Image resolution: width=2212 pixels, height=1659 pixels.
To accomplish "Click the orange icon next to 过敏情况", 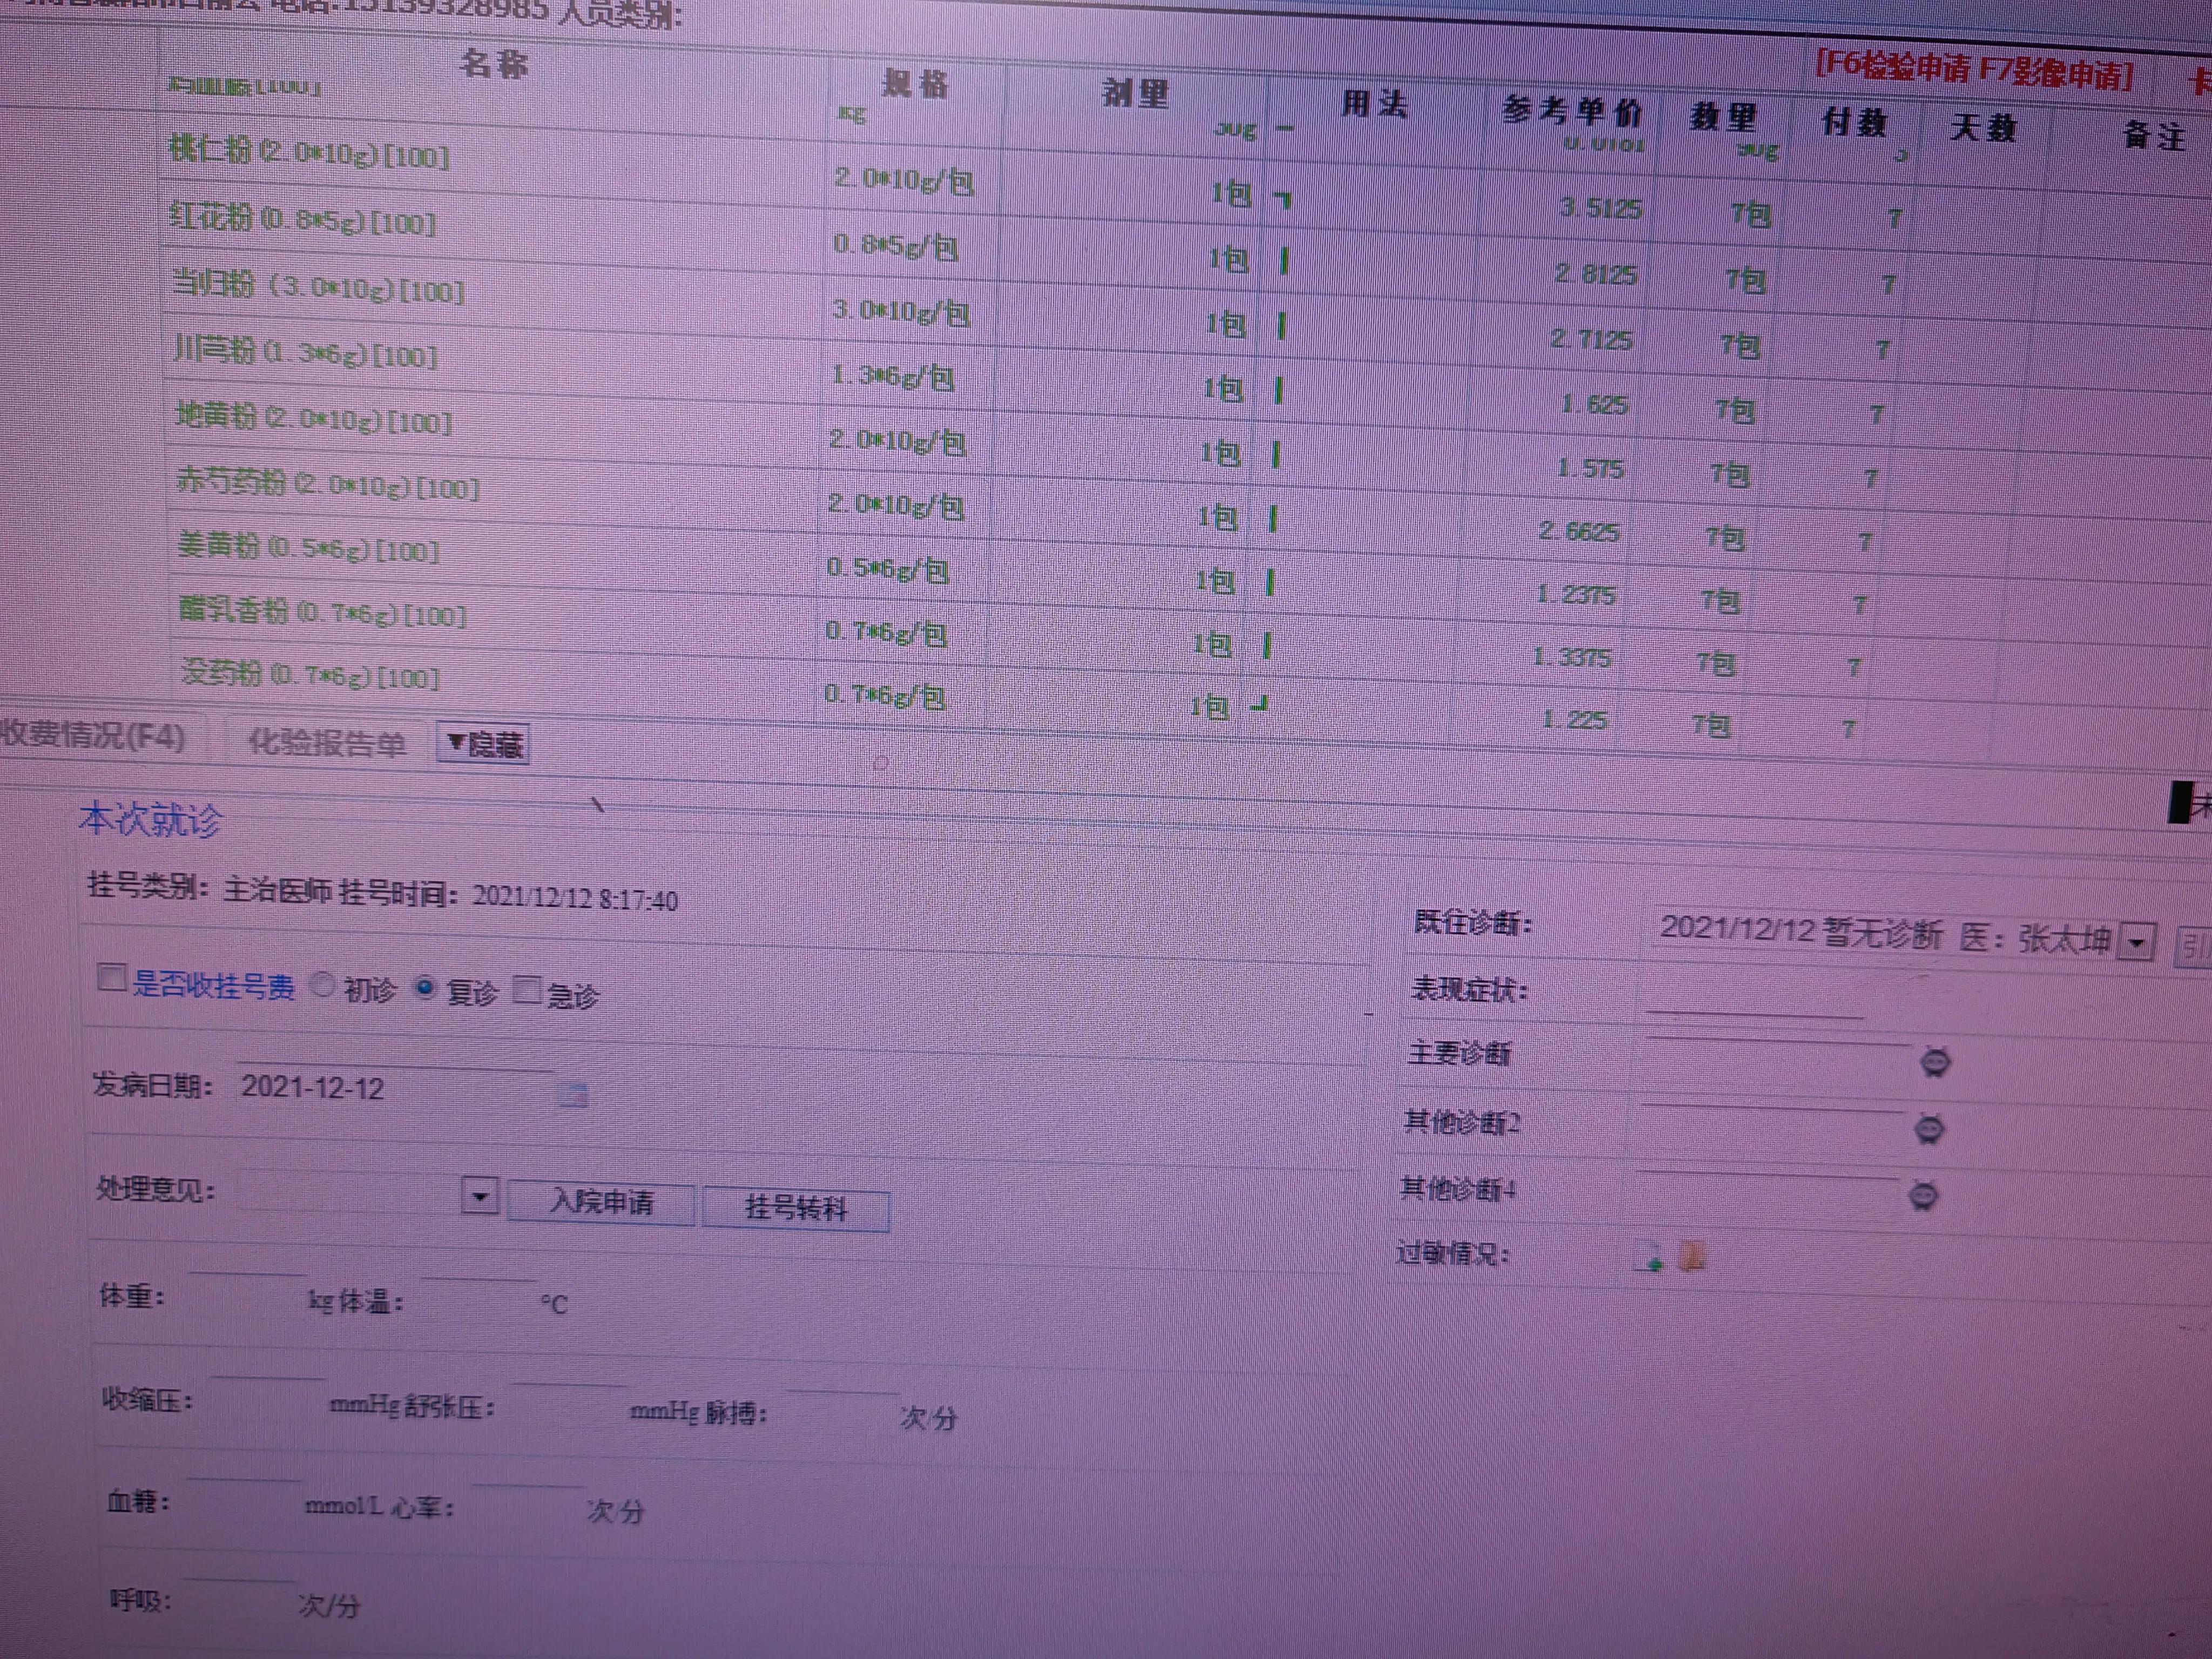I will click(1692, 1257).
